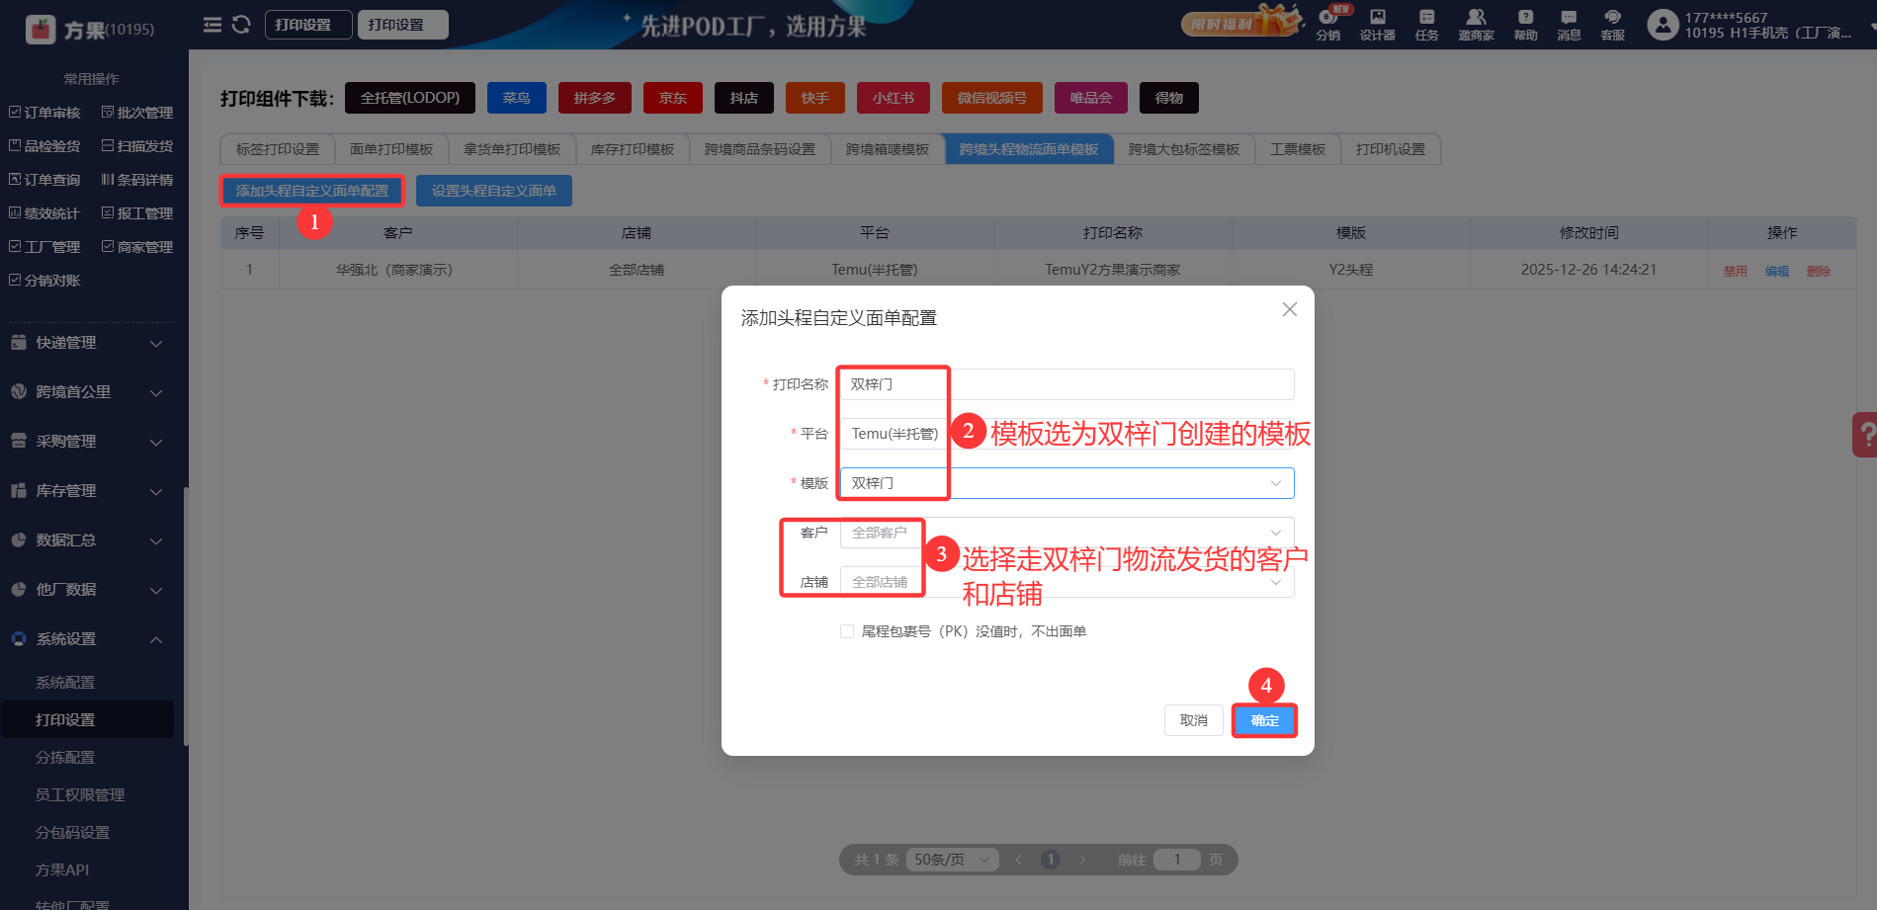Click the red help question-mark floating icon
Screen dimensions: 1877x910
[1865, 435]
